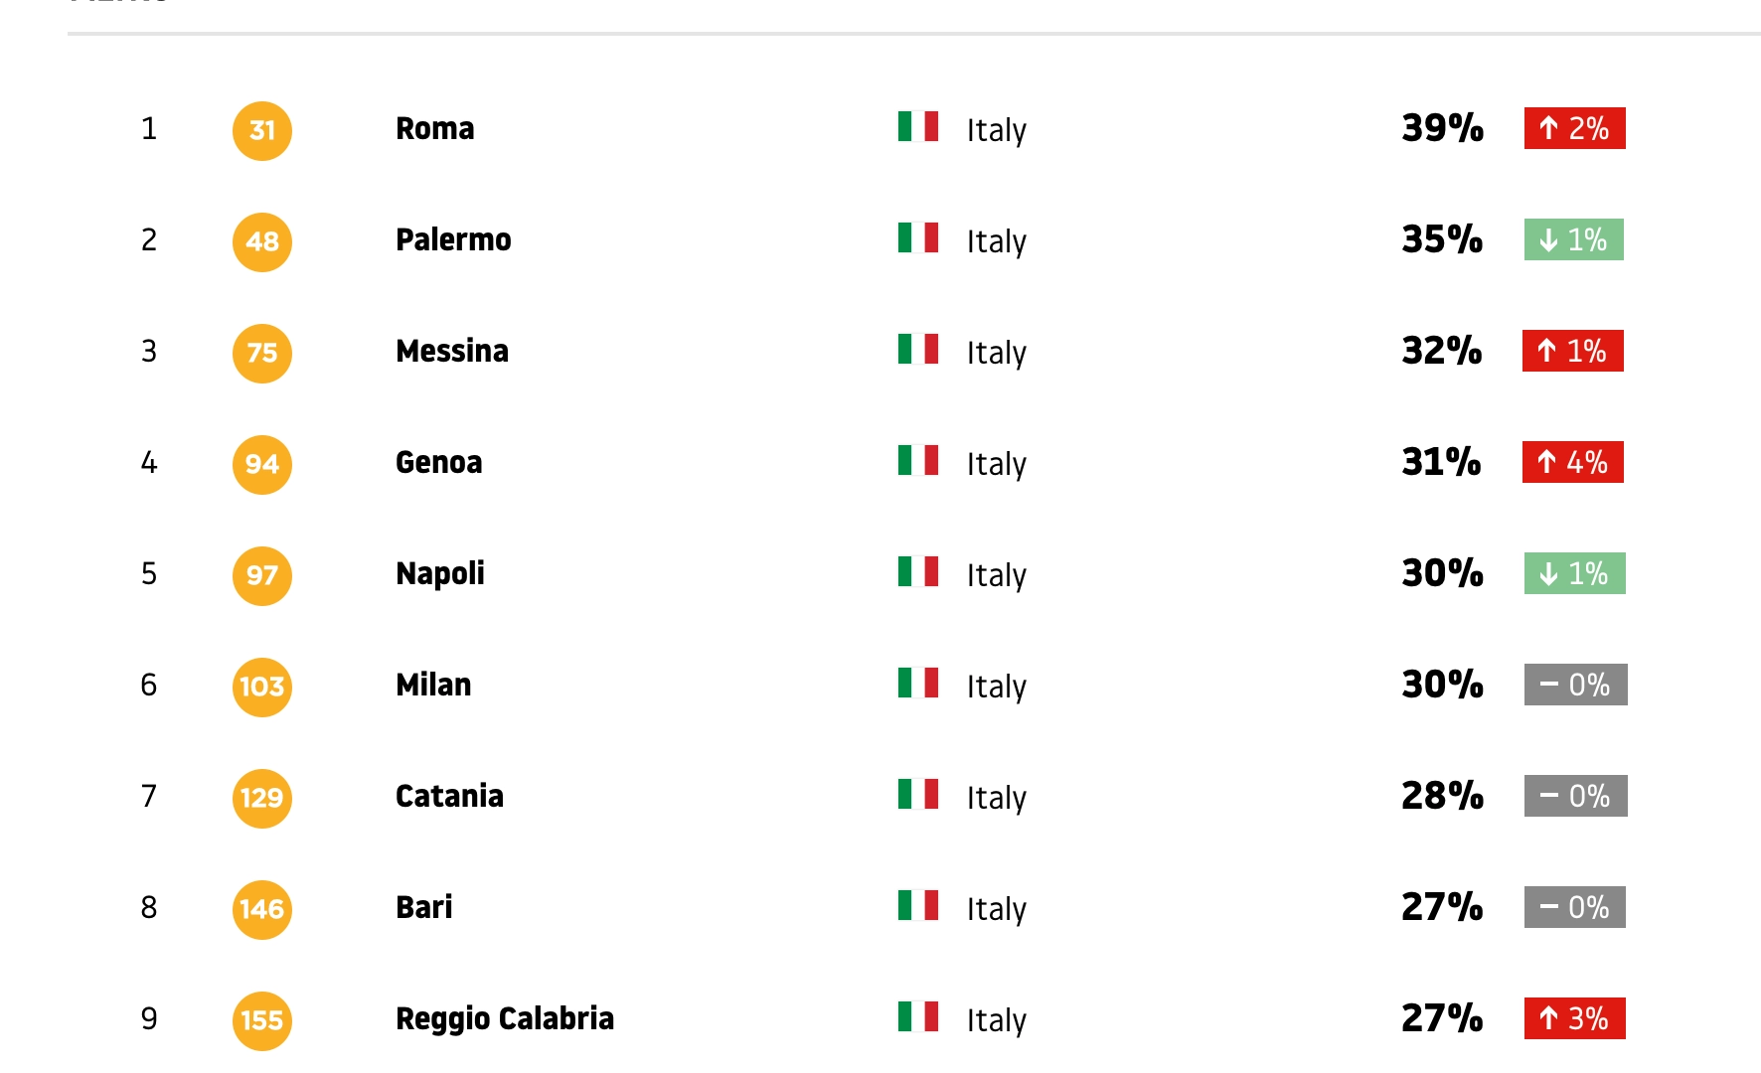Click the Bari city name

423,907
